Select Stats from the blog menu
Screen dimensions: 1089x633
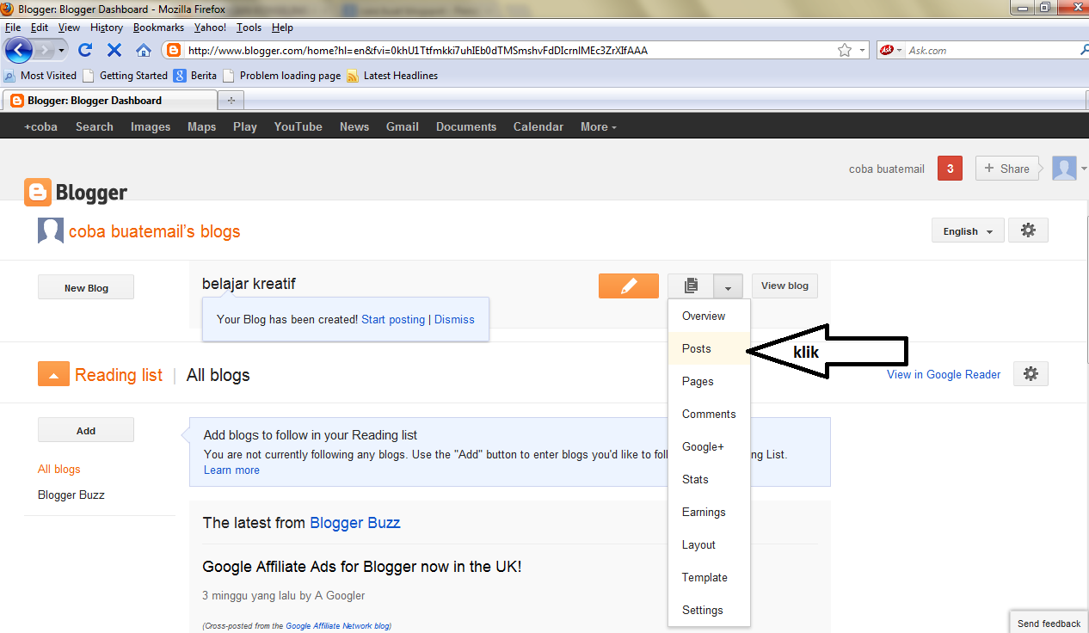tap(710, 479)
